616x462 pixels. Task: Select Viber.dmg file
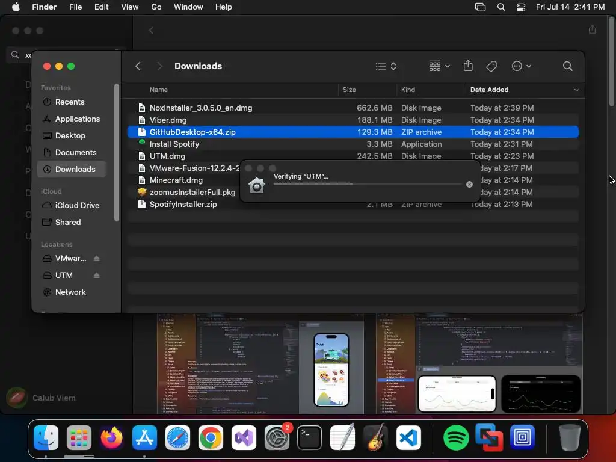(x=353, y=120)
